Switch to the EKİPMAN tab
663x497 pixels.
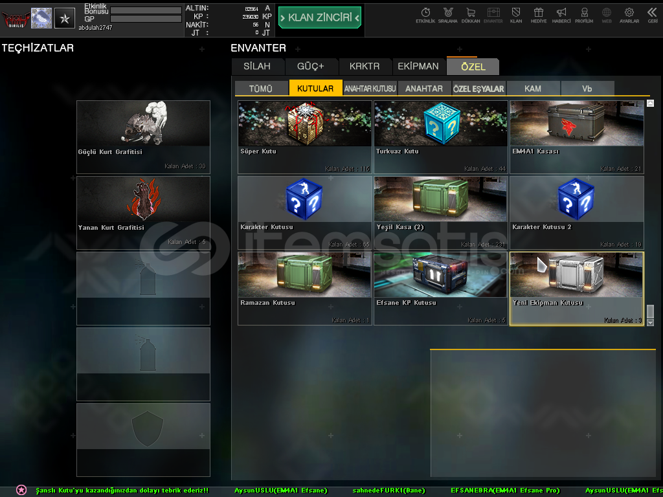[x=418, y=67]
